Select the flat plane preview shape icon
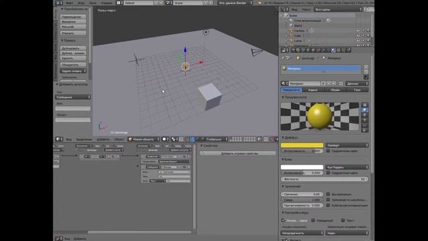This screenshot has width=428, height=241. coord(364,105)
